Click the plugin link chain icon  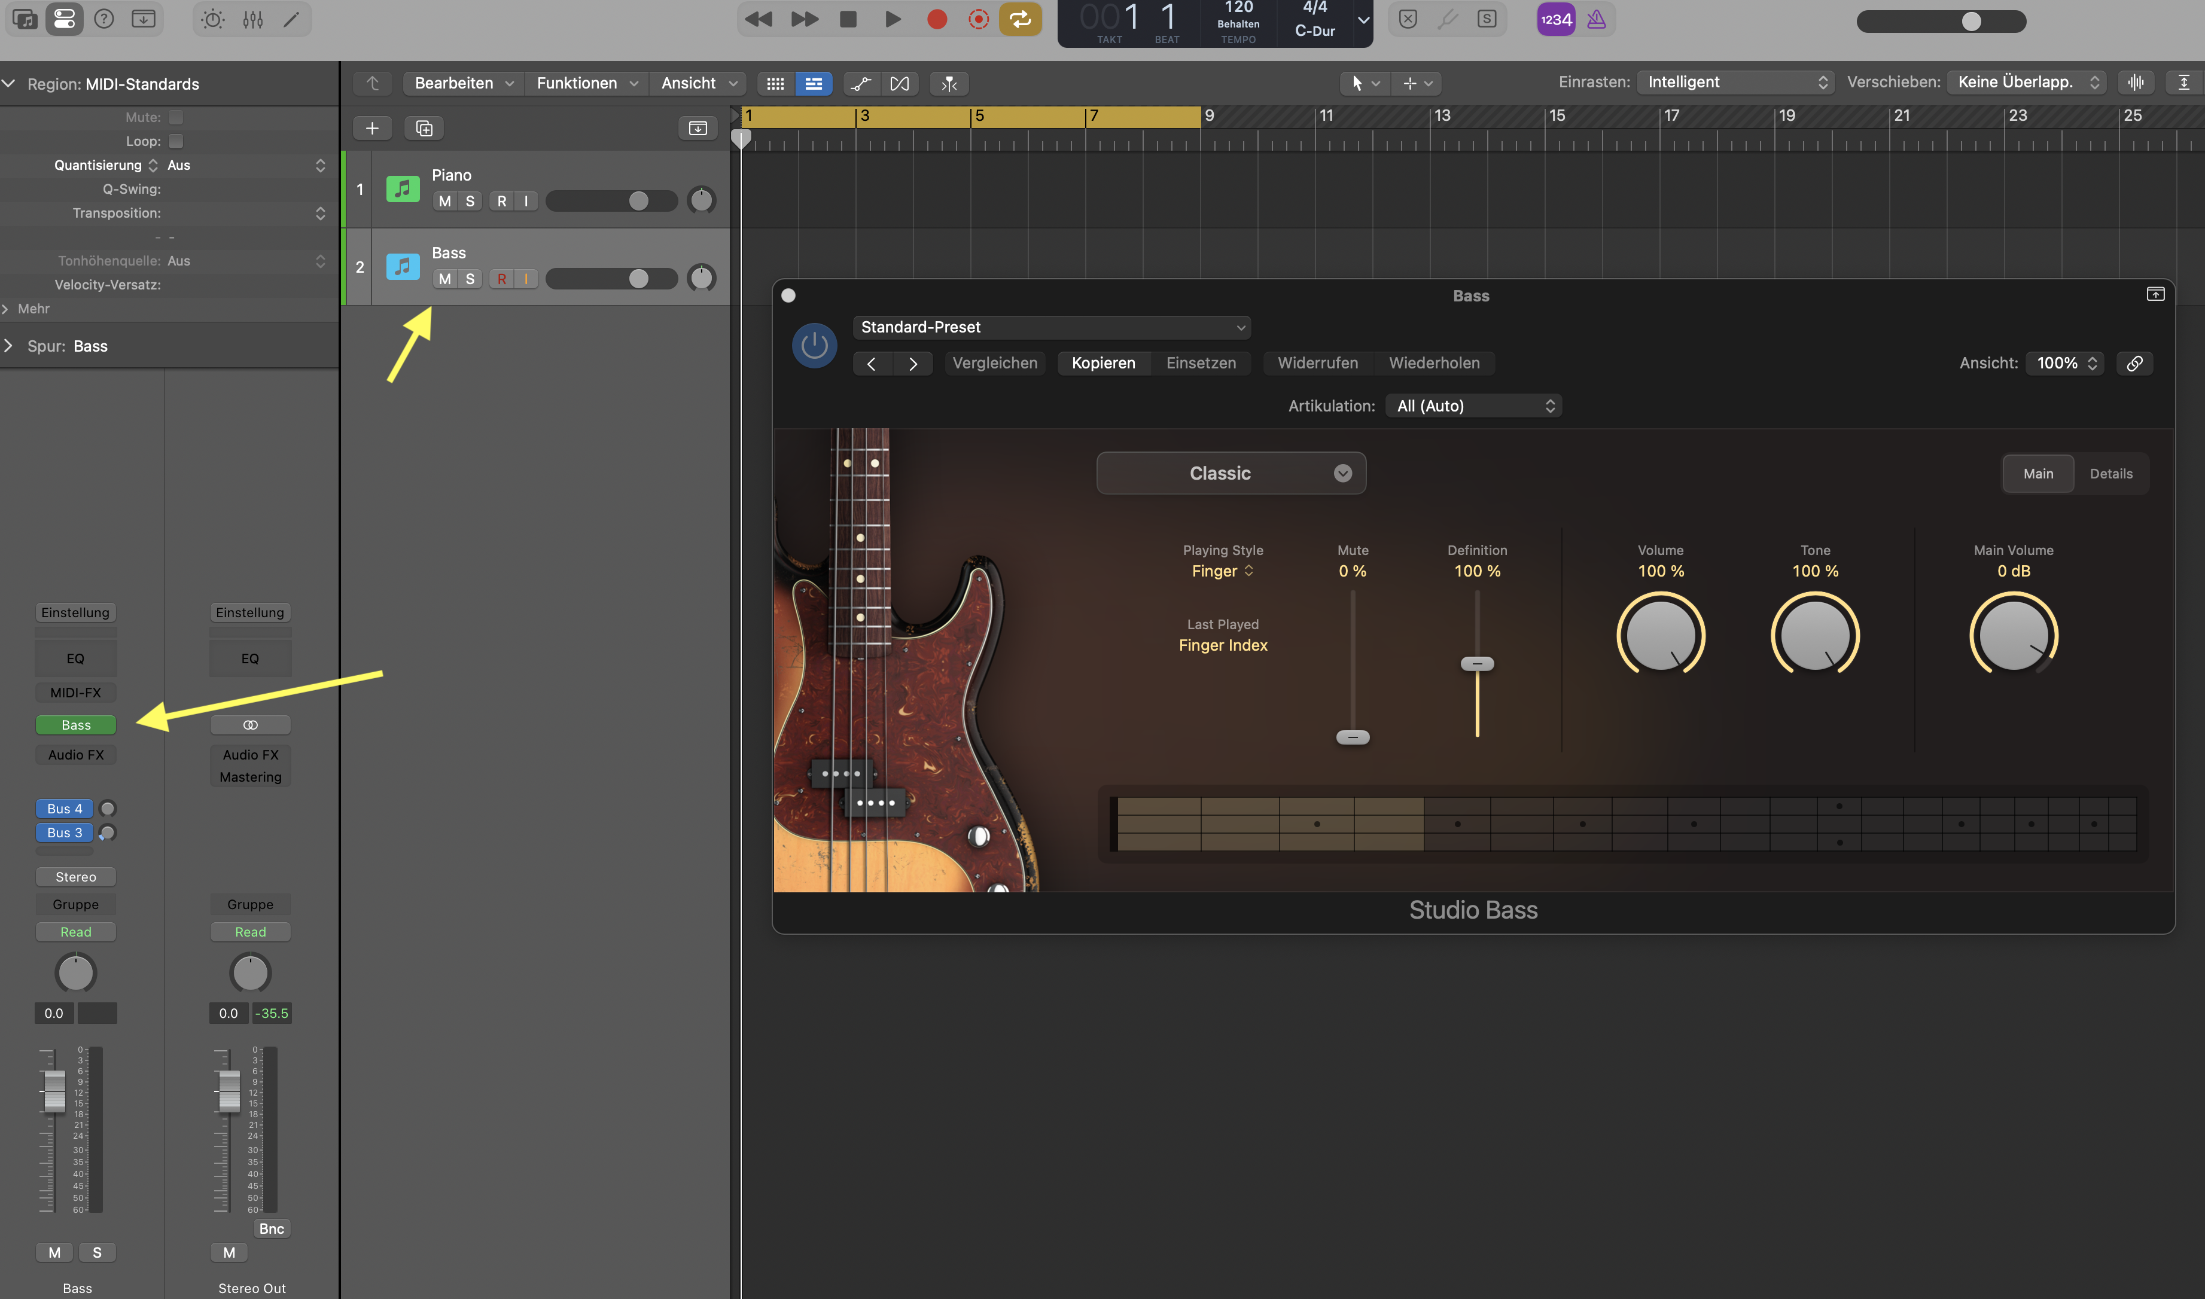coord(2135,363)
